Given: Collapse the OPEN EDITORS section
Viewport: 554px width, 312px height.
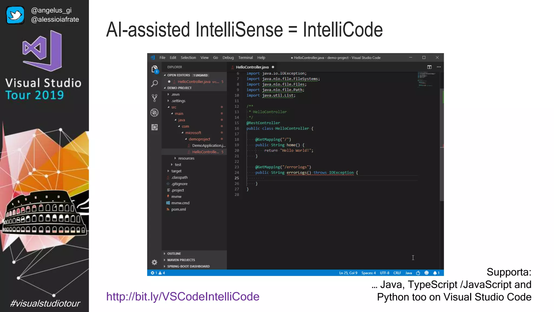Looking at the screenshot, I should coord(194,75).
